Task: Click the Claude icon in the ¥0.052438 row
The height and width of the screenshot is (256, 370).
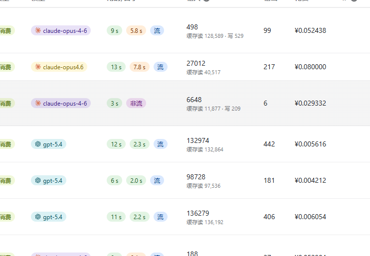Action: [x=38, y=30]
